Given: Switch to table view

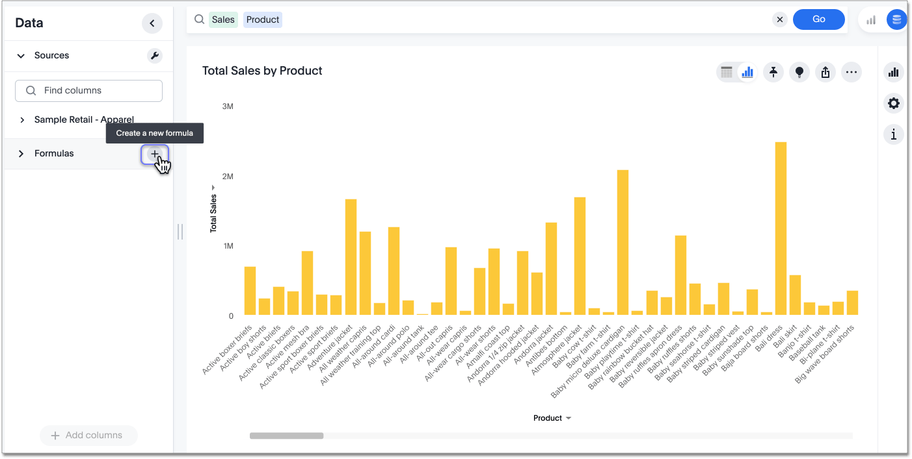Looking at the screenshot, I should click(727, 72).
